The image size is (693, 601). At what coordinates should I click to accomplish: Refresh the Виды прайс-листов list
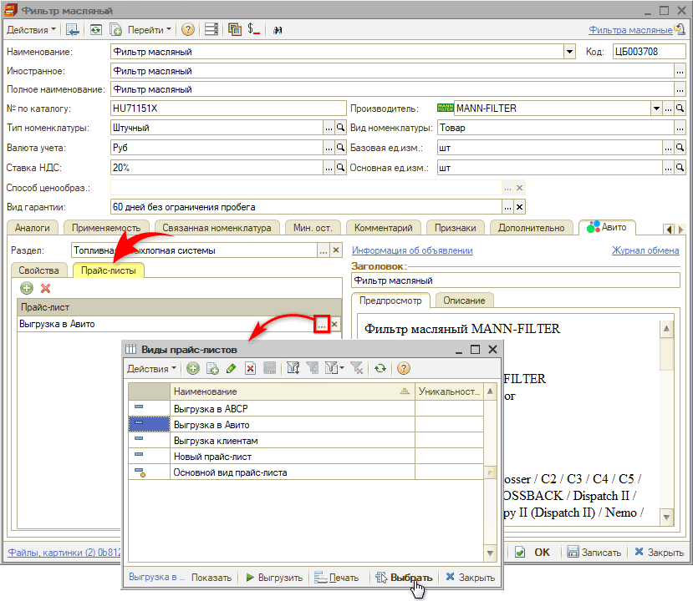pyautogui.click(x=380, y=368)
